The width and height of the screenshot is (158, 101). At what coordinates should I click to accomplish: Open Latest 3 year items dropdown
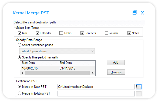[x=57, y=51]
